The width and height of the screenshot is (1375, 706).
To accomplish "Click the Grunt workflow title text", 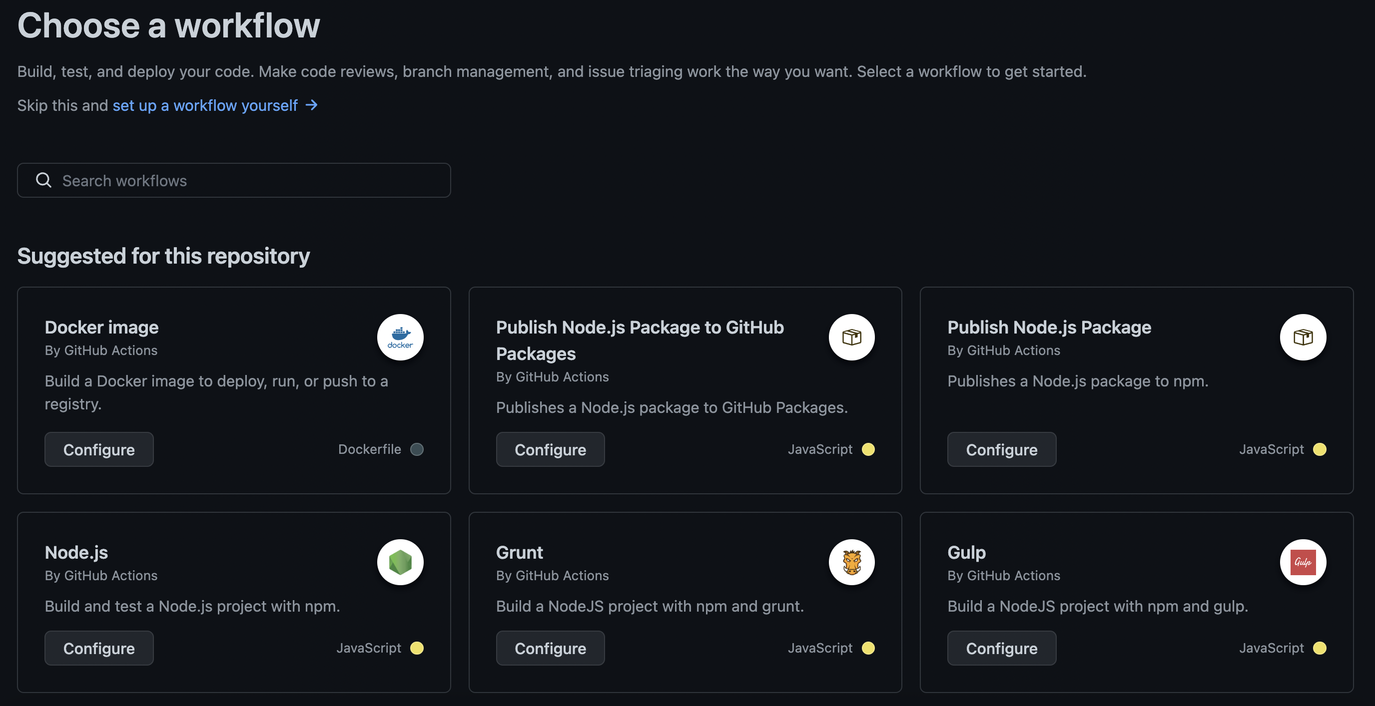I will pyautogui.click(x=519, y=552).
